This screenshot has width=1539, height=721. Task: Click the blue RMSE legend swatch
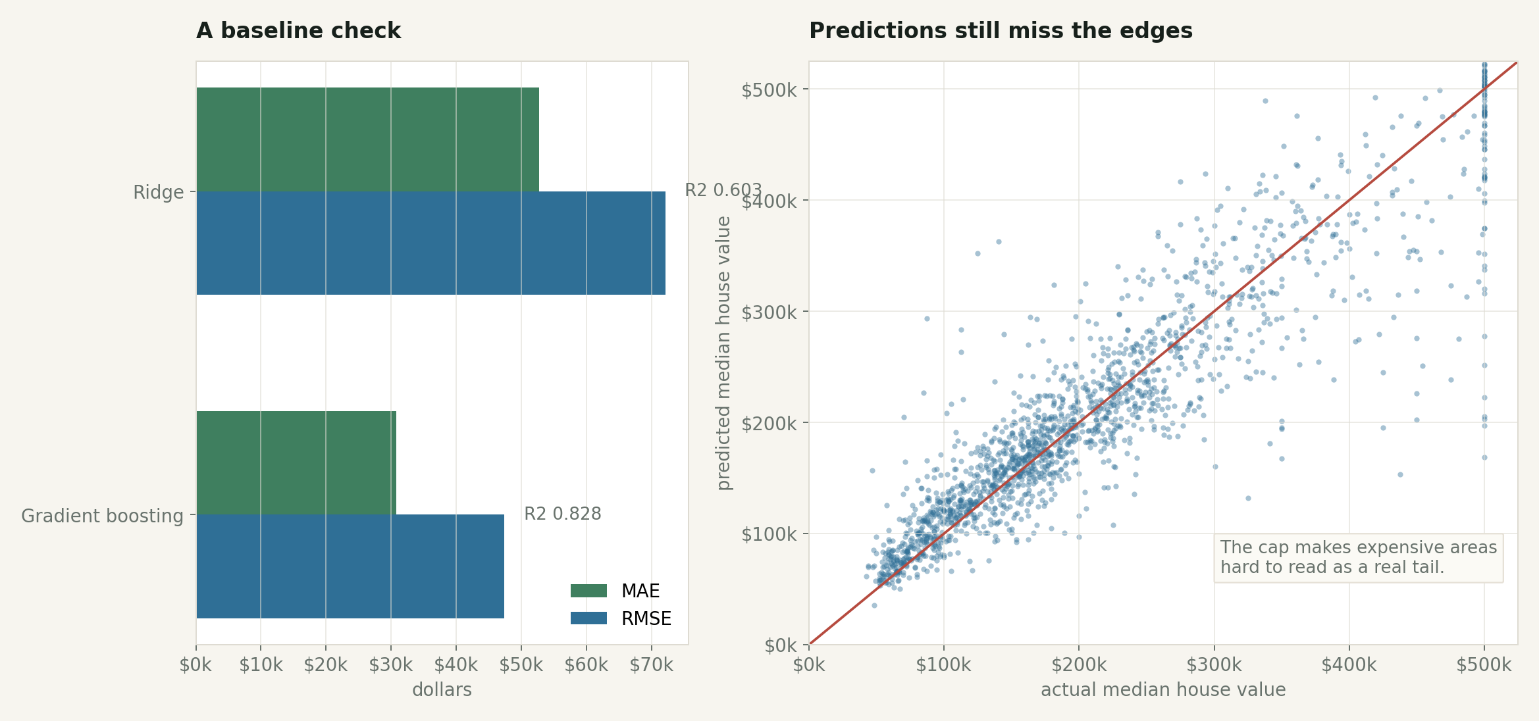(588, 618)
